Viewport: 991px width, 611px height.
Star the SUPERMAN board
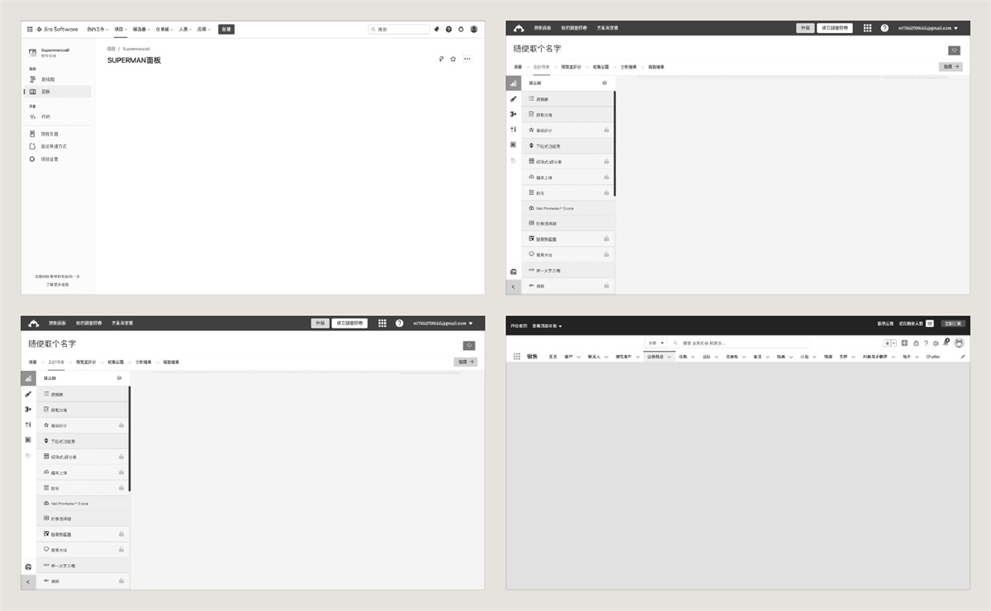[x=453, y=59]
